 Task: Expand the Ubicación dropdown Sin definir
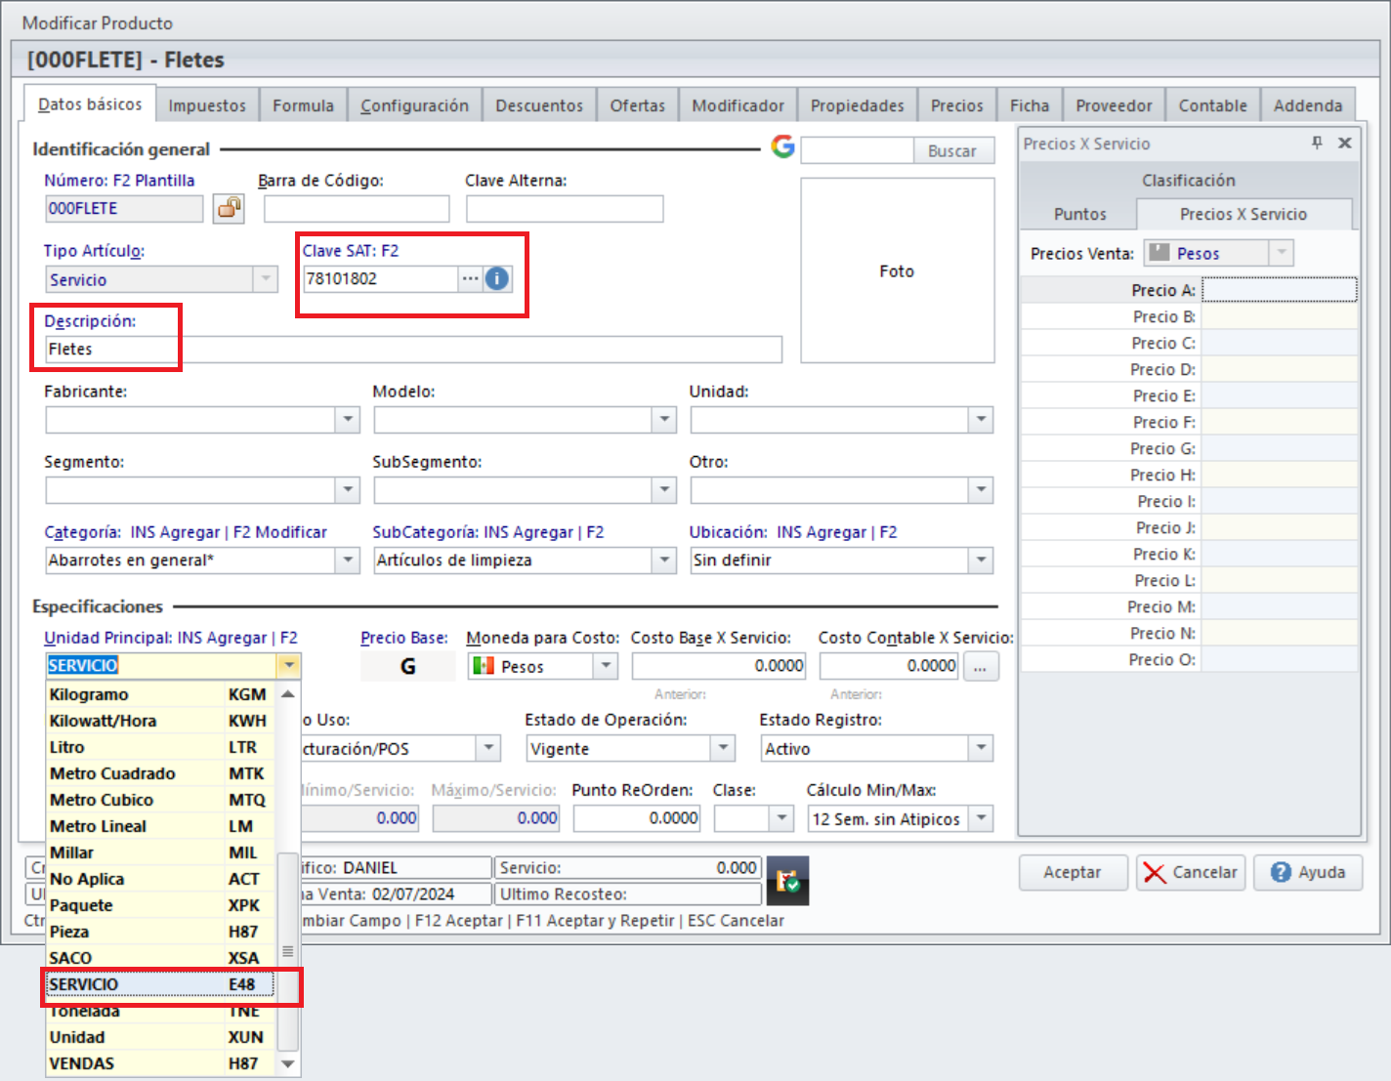[x=981, y=561]
